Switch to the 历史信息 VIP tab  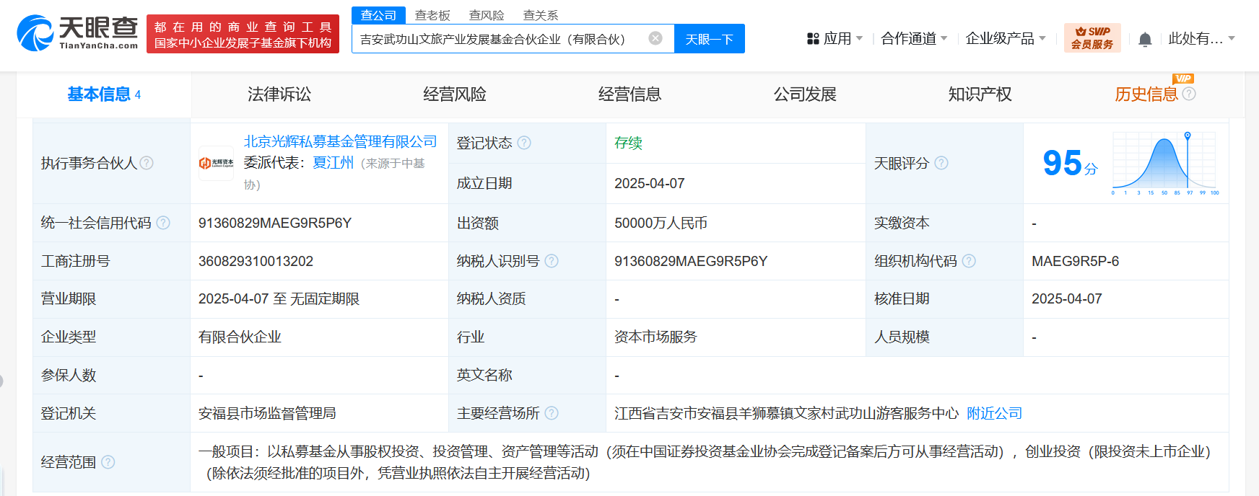click(x=1146, y=94)
